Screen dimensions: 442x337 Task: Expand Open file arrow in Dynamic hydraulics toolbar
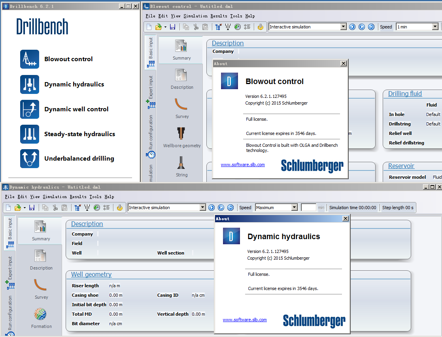pyautogui.click(x=25, y=208)
